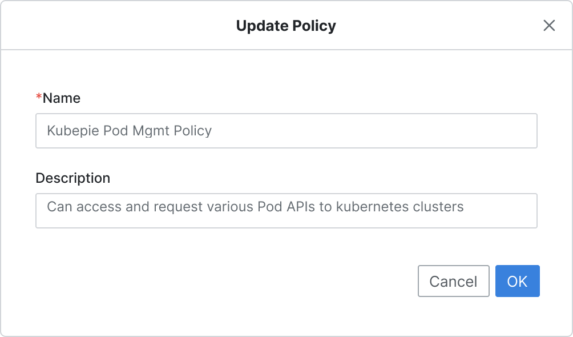Image resolution: width=573 pixels, height=337 pixels.
Task: Place cursor on word Policy in Name field
Action: [192, 131]
